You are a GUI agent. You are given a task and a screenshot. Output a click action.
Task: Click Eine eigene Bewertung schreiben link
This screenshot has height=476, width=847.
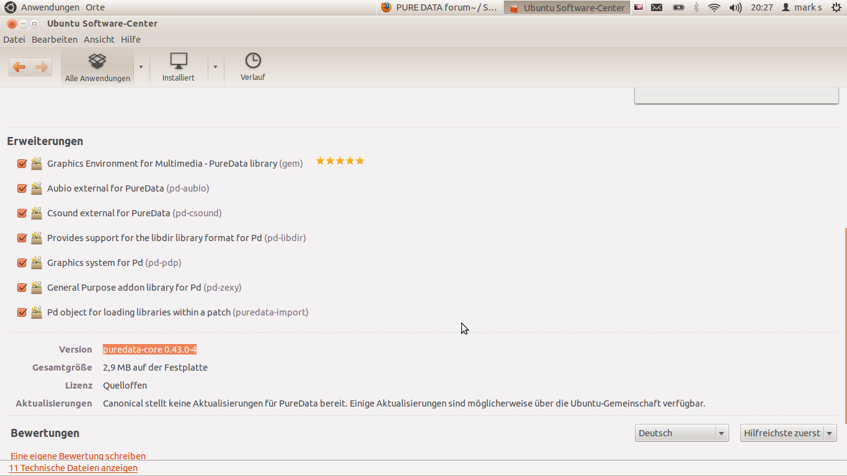coord(78,456)
